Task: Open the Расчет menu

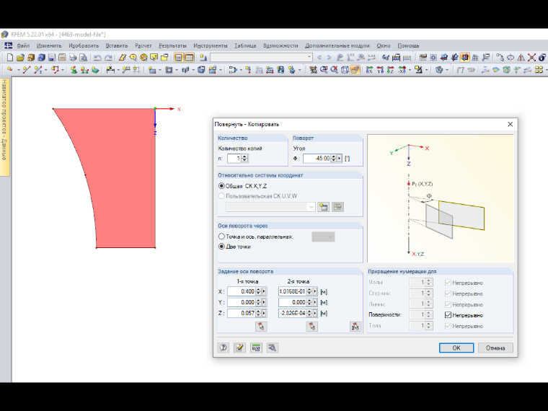Action: tap(143, 45)
